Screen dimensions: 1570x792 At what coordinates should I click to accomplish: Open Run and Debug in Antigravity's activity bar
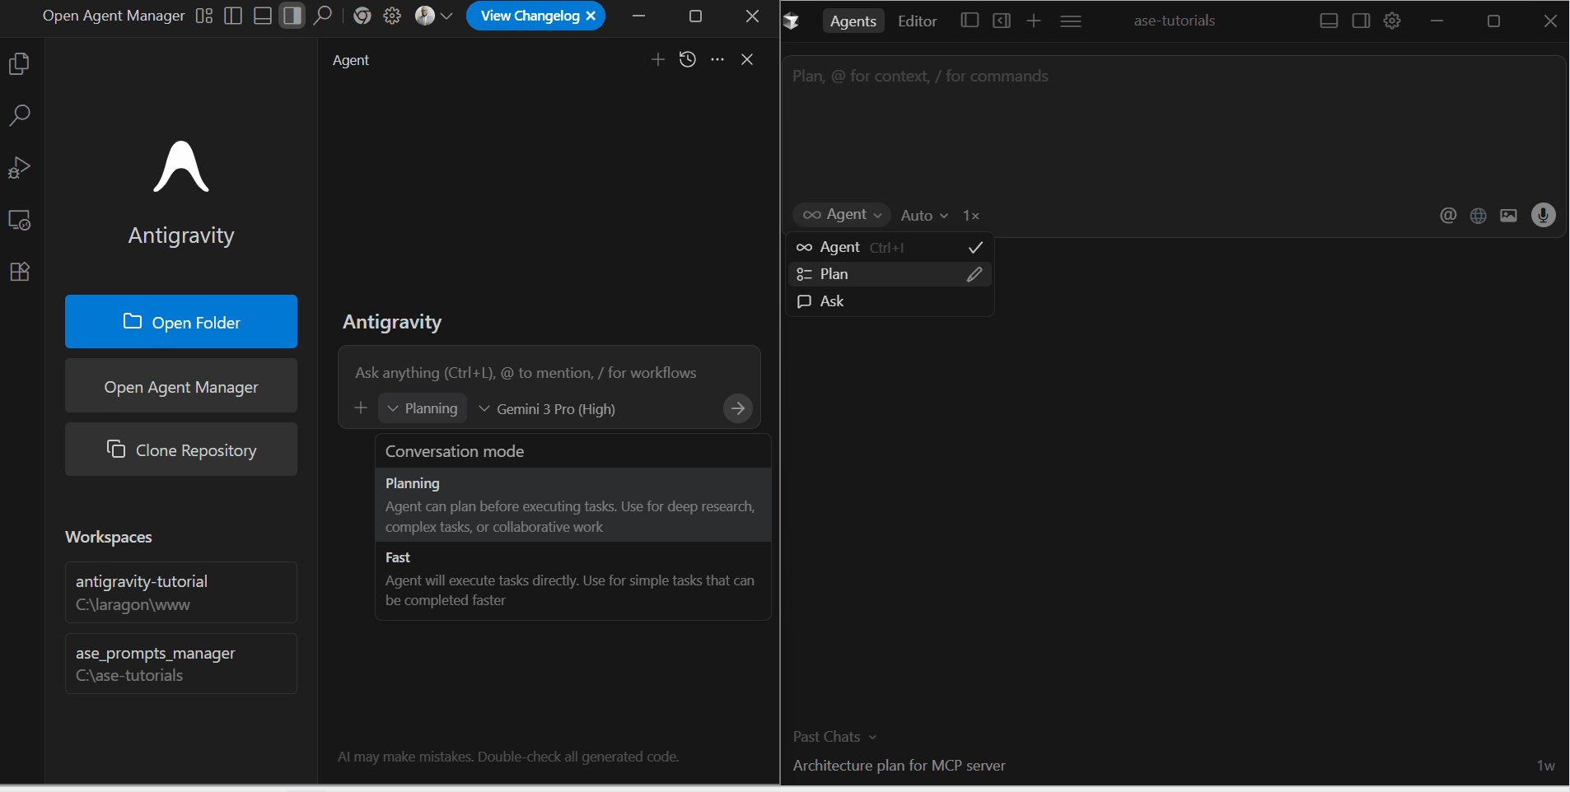[x=19, y=168]
